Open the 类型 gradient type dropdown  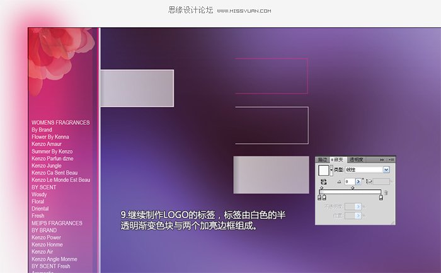pos(367,170)
